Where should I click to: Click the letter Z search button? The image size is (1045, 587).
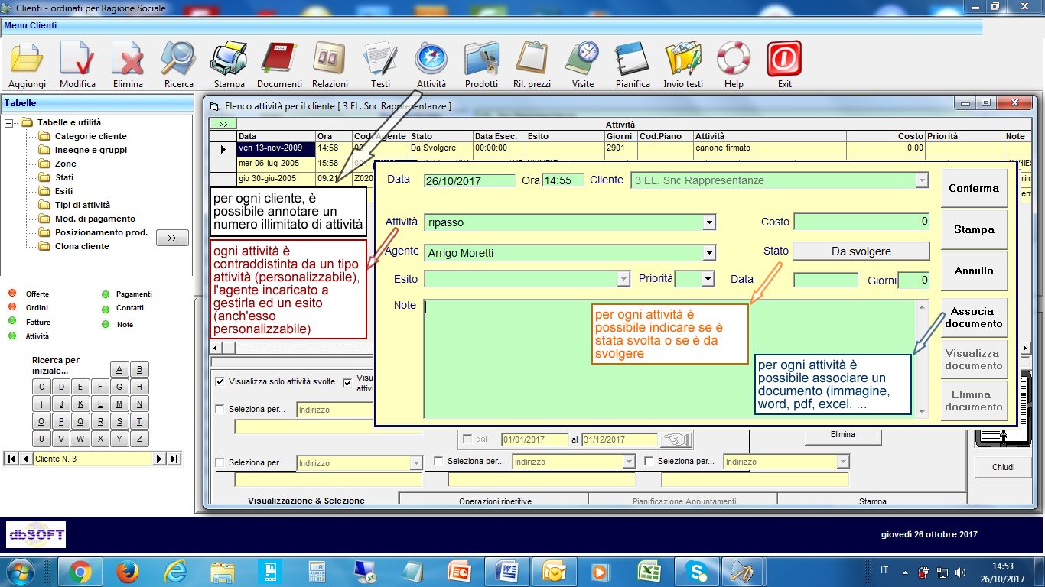(139, 439)
